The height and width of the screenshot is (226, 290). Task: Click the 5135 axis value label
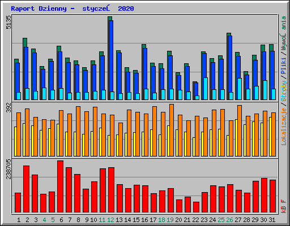8,23
